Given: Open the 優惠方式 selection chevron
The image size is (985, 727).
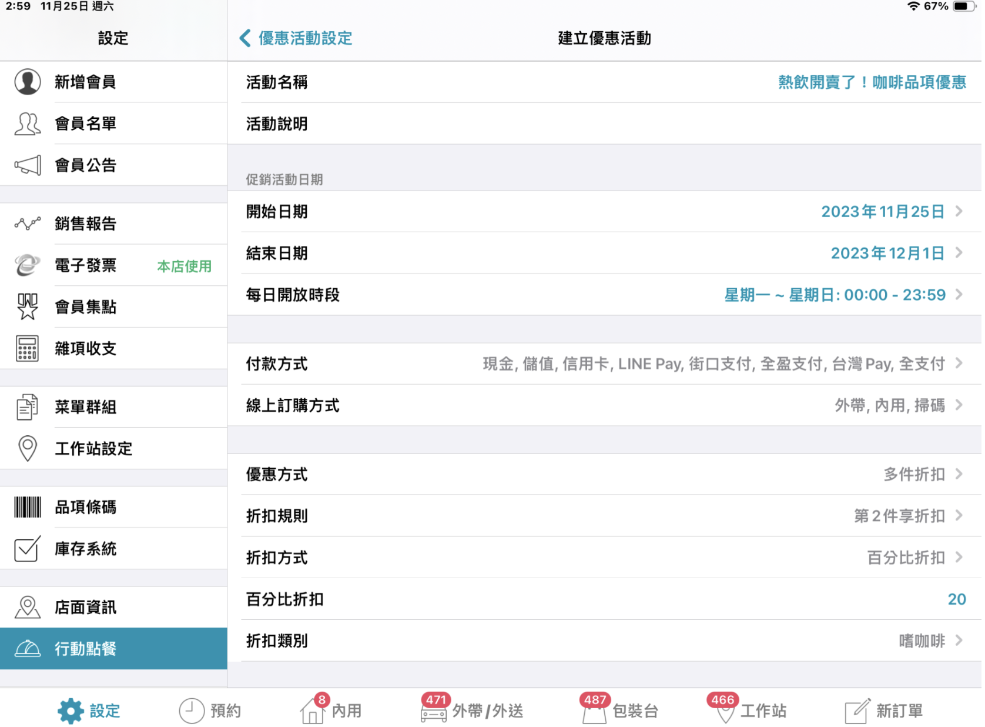Looking at the screenshot, I should 959,474.
